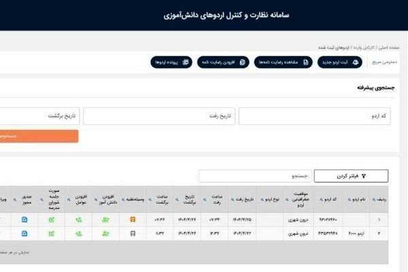Viewport: 408px width, 272px height.
Task: Click add-student icon in row 1
Action: click(105, 220)
